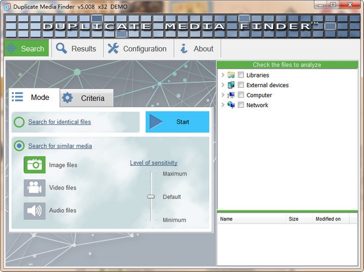Expand the External devices tree node

click(x=223, y=85)
